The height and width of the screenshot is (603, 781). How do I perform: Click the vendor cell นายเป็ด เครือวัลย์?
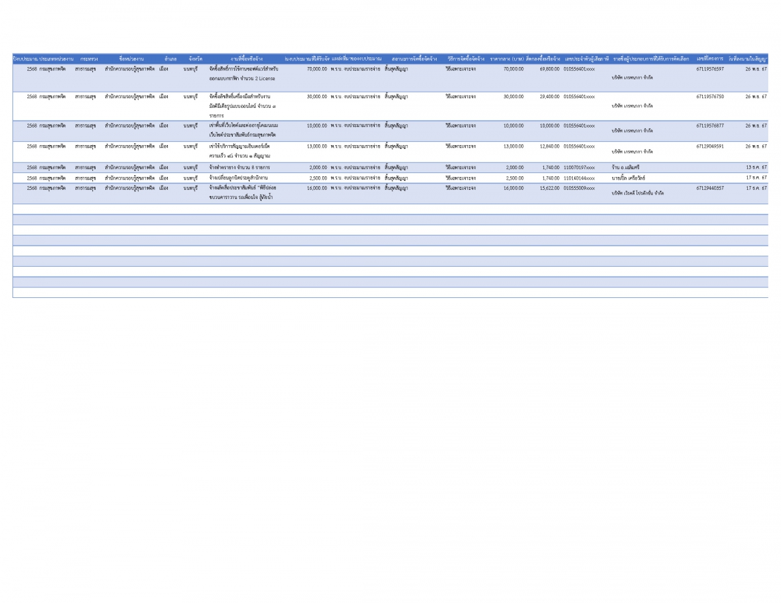click(x=630, y=178)
